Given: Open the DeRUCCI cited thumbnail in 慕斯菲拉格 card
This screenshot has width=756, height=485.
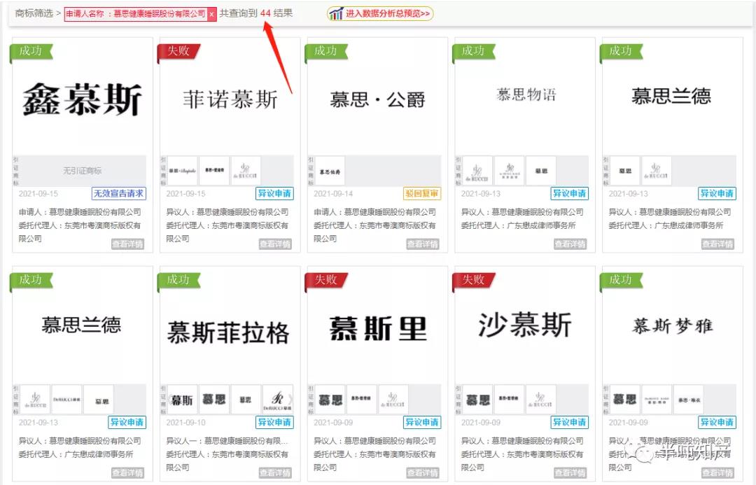Looking at the screenshot, I should [x=277, y=400].
